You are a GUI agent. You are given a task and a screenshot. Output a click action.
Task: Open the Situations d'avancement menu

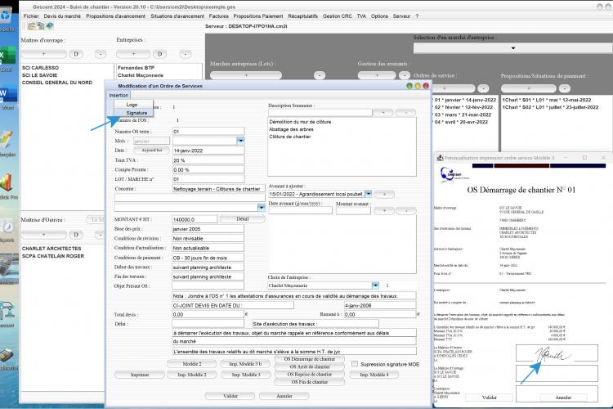[x=177, y=16]
